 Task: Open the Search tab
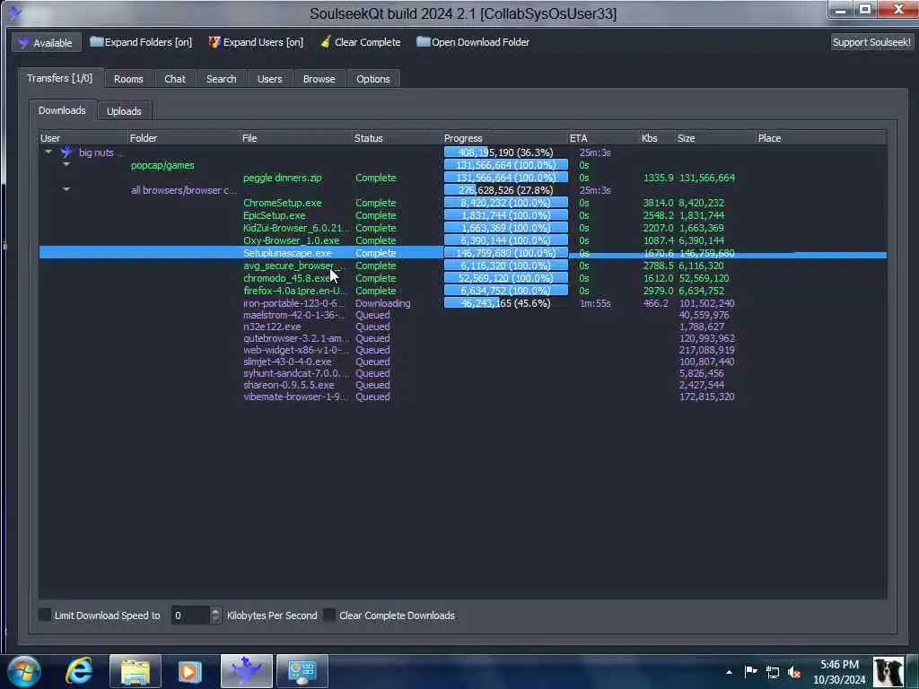[x=221, y=79]
